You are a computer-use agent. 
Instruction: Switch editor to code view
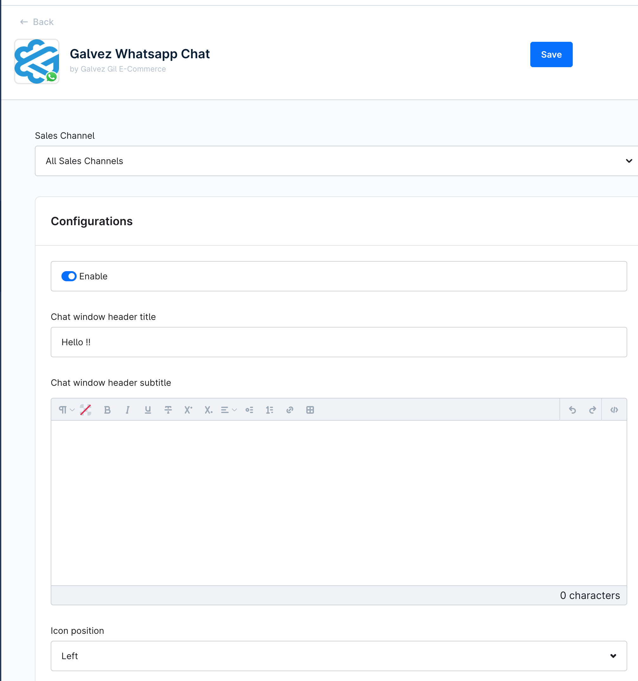(614, 410)
